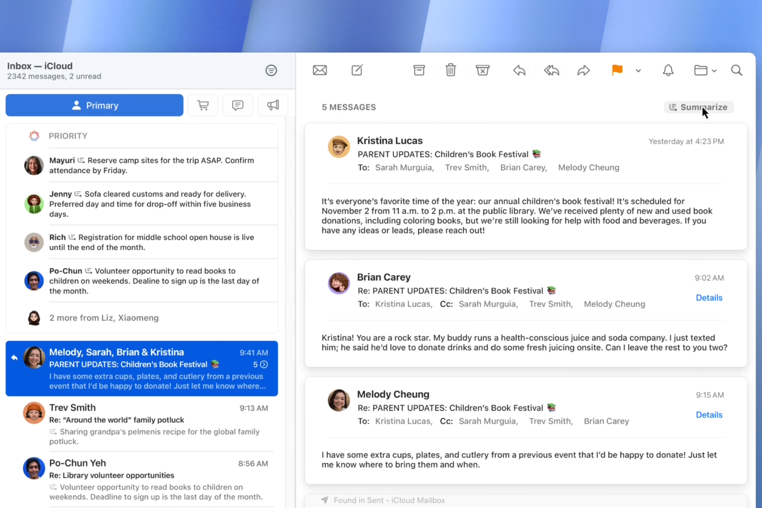The width and height of the screenshot is (762, 508).
Task: Switch to the Transactions cart tab
Action: point(203,105)
